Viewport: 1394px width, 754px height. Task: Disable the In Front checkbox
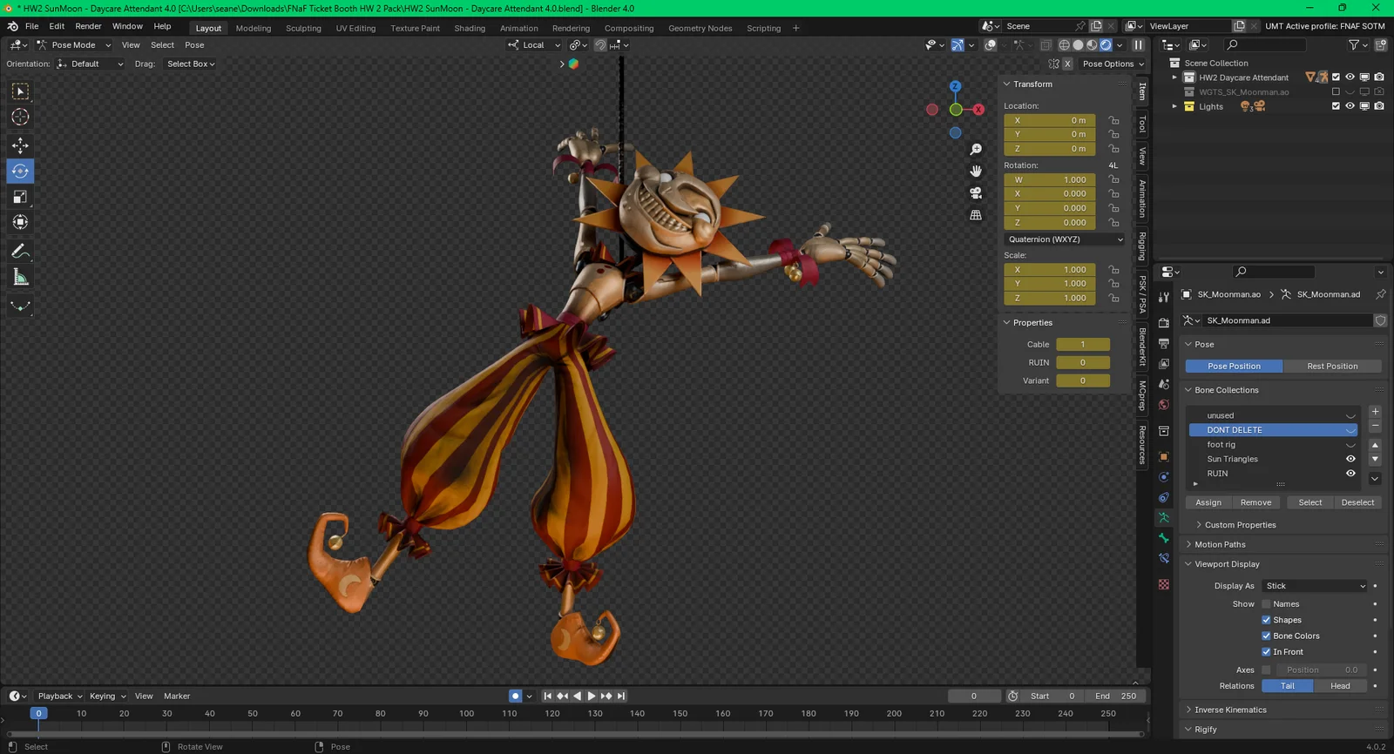[x=1266, y=652]
